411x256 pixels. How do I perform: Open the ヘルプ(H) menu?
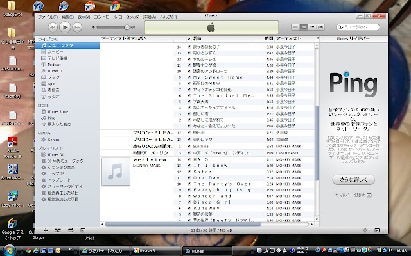coord(168,17)
